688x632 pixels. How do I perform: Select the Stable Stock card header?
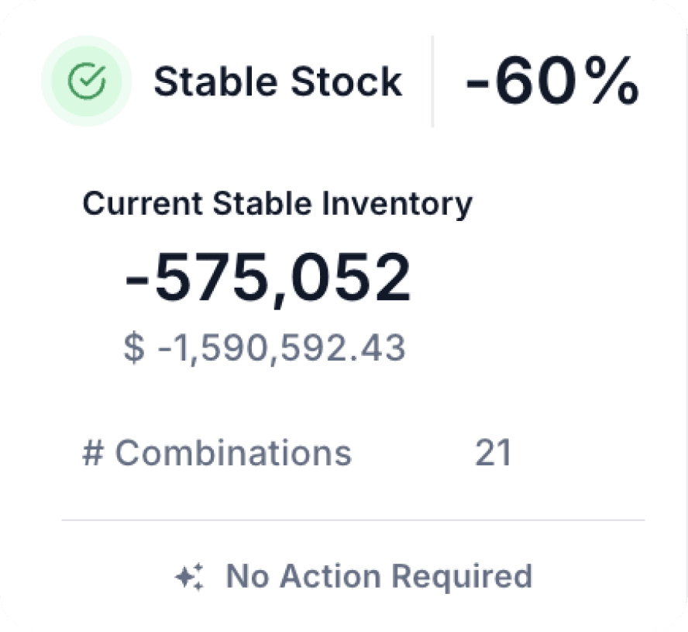pos(278,81)
